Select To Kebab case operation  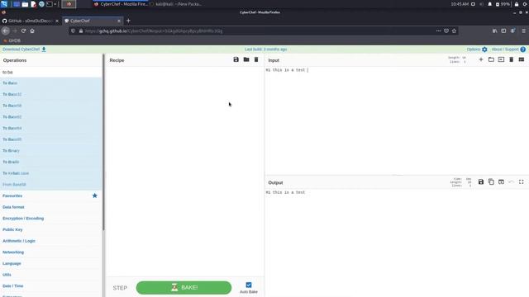click(x=51, y=173)
